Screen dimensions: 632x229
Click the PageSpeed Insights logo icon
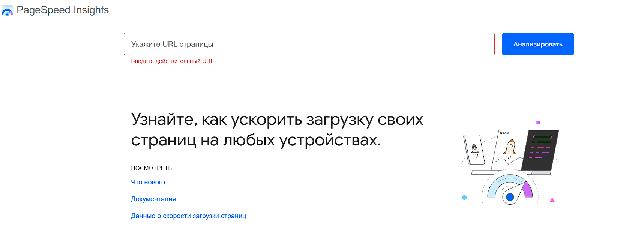click(7, 11)
